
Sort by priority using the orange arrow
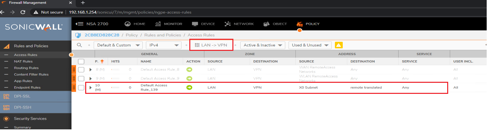click(x=102, y=61)
